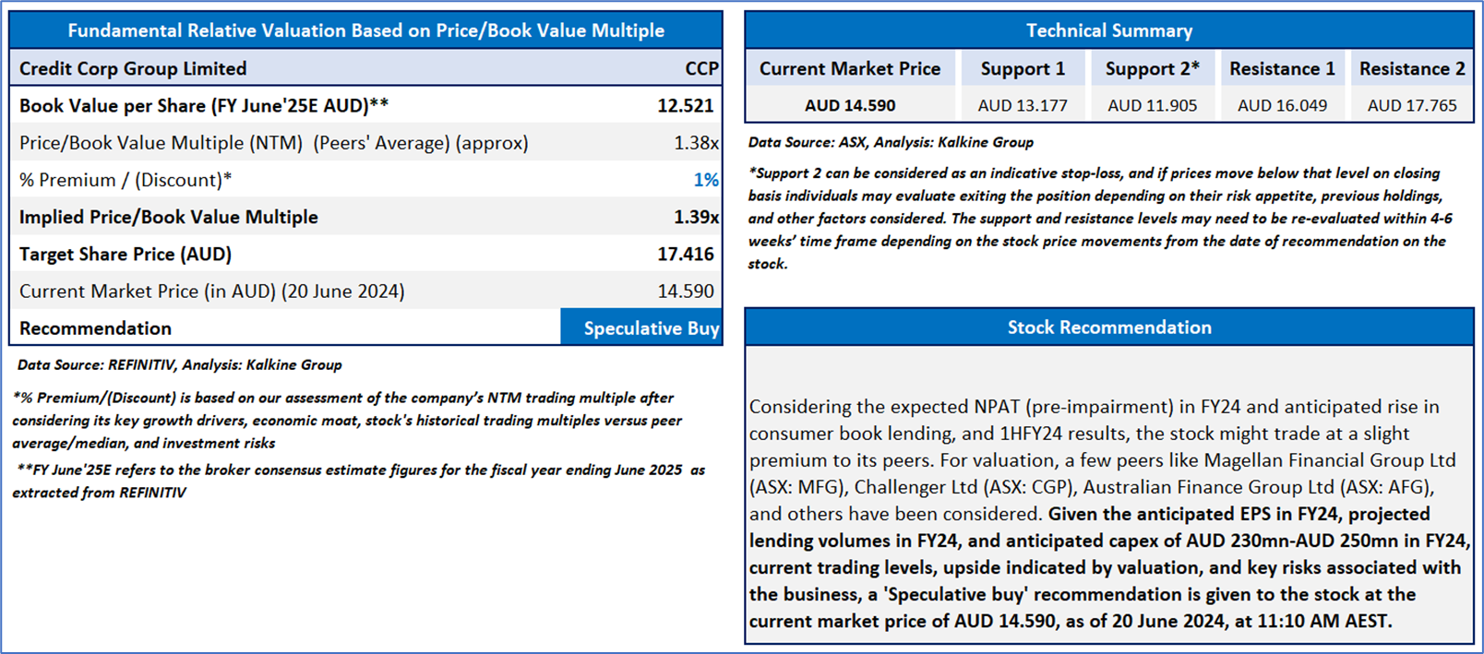Select the Recommendation row label
Image resolution: width=1484 pixels, height=654 pixels.
pos(95,328)
